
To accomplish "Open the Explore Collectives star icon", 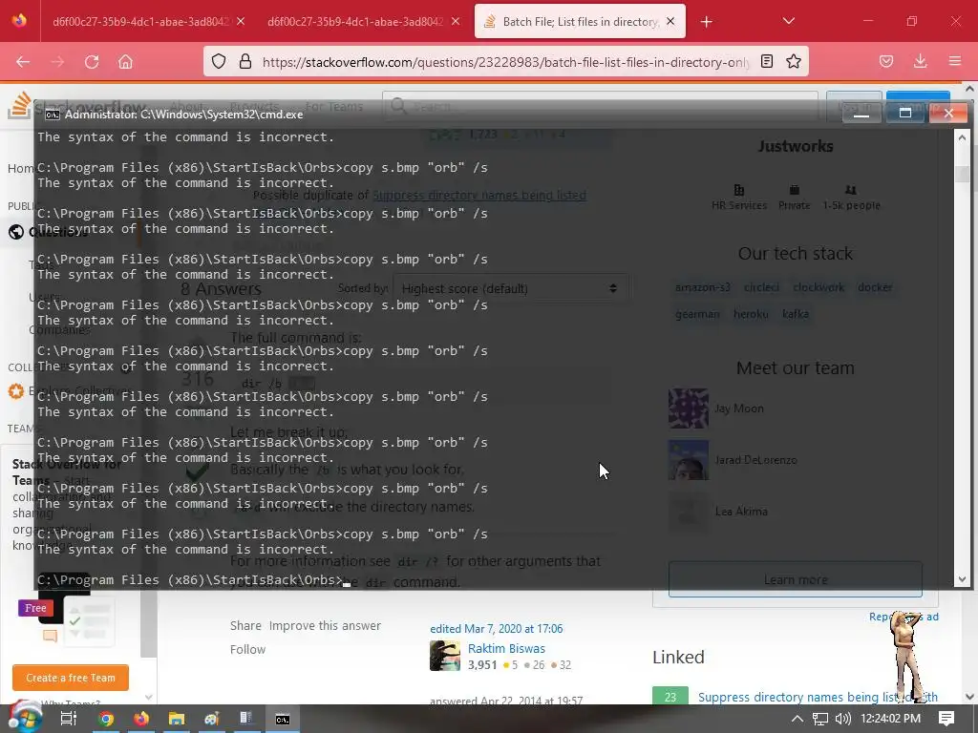I will 16,391.
